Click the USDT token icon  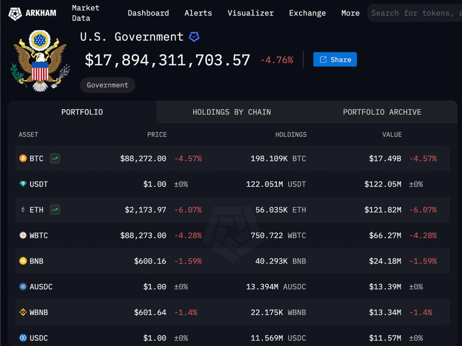pyautogui.click(x=23, y=184)
